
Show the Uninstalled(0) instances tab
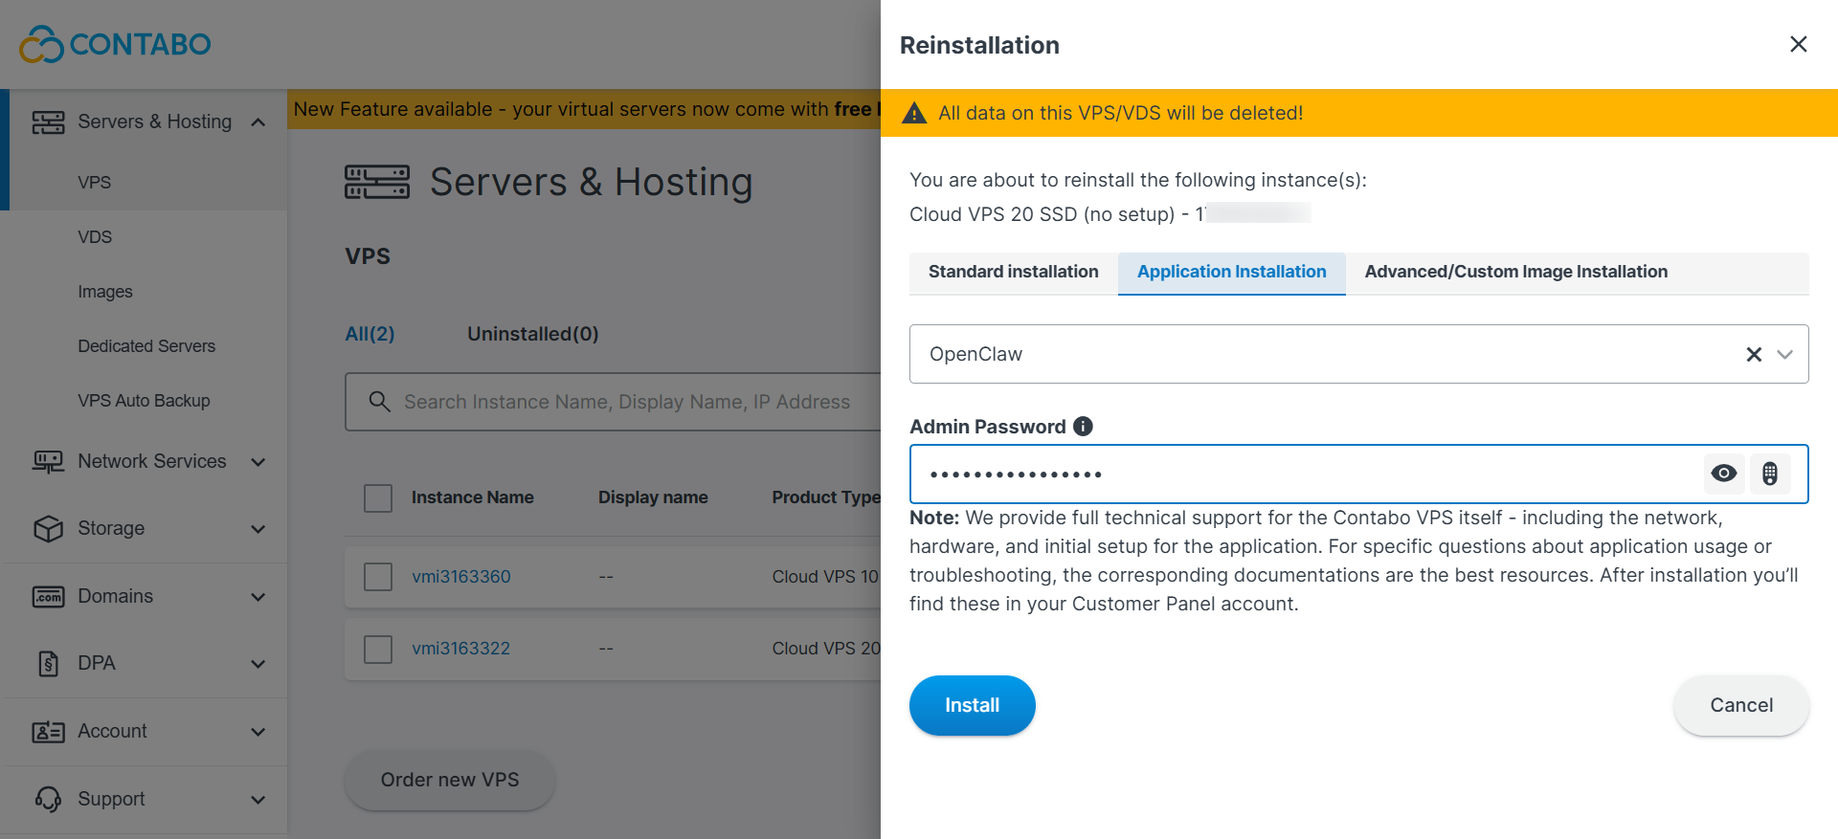(x=533, y=334)
